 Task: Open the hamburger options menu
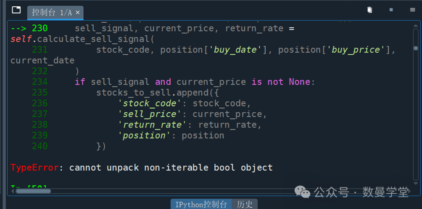click(412, 10)
